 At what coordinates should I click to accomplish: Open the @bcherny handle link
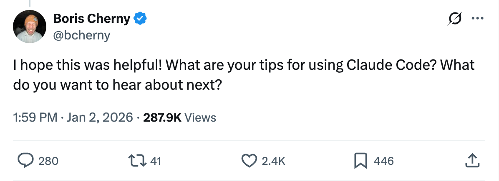(82, 35)
